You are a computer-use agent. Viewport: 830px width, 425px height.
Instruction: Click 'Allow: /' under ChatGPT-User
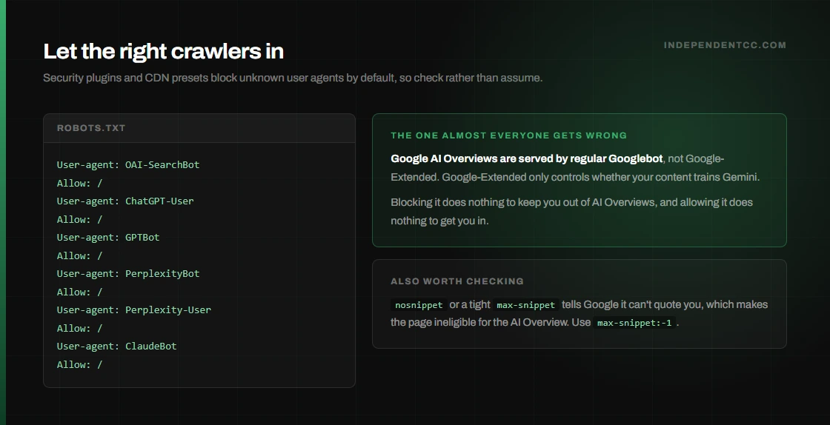tap(79, 219)
